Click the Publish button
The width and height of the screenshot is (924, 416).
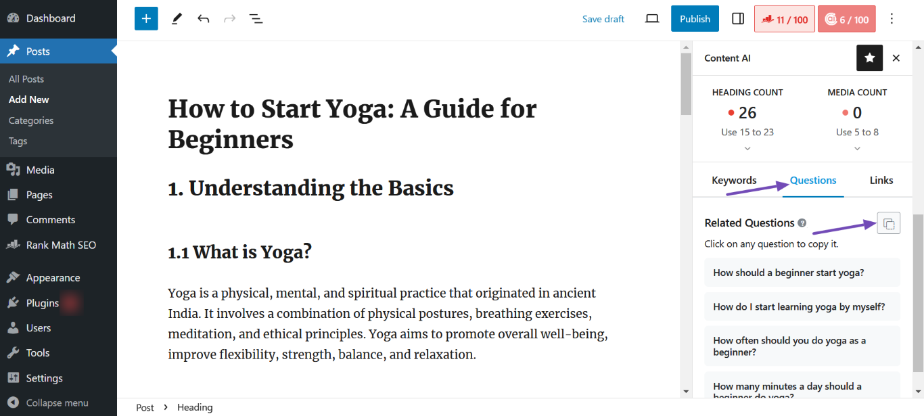point(695,19)
